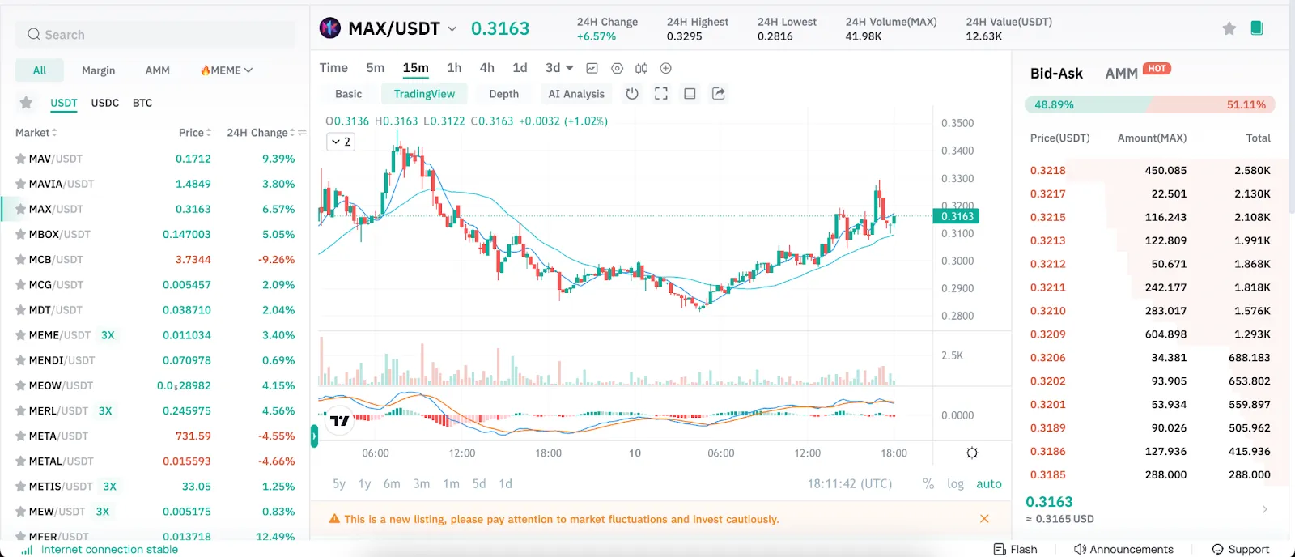Select the MERL/USDT 3X market row
Viewport: 1295px width, 557px height.
click(x=155, y=411)
